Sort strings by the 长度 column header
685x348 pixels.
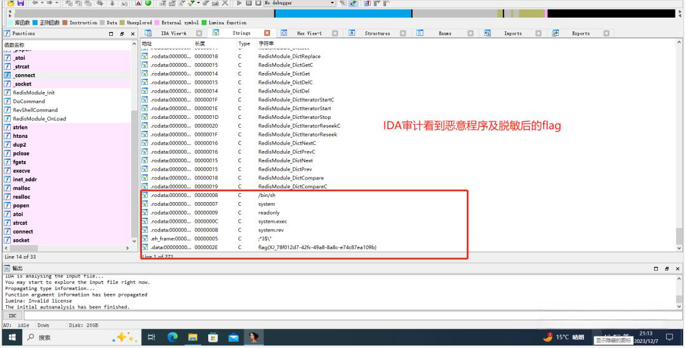coord(214,43)
